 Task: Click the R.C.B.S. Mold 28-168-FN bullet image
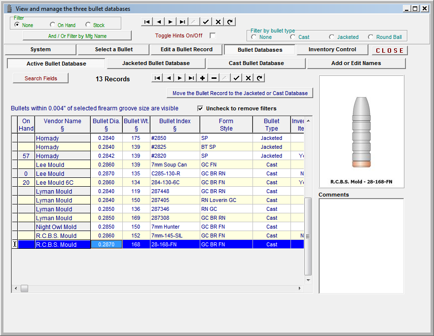pyautogui.click(x=361, y=132)
